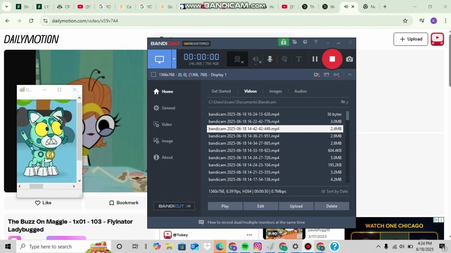Select bandicam 2025-06-18 16-24-13-628.mp4

click(x=275, y=114)
